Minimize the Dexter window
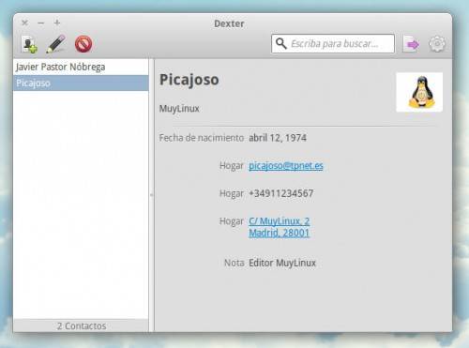 point(41,23)
